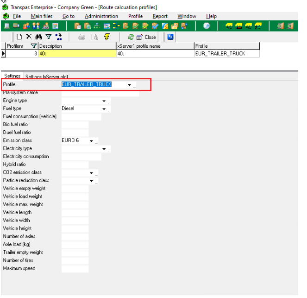Viewport: 307px width, 298px height.
Task: Click the Delete X icon in toolbar
Action: tap(29, 37)
